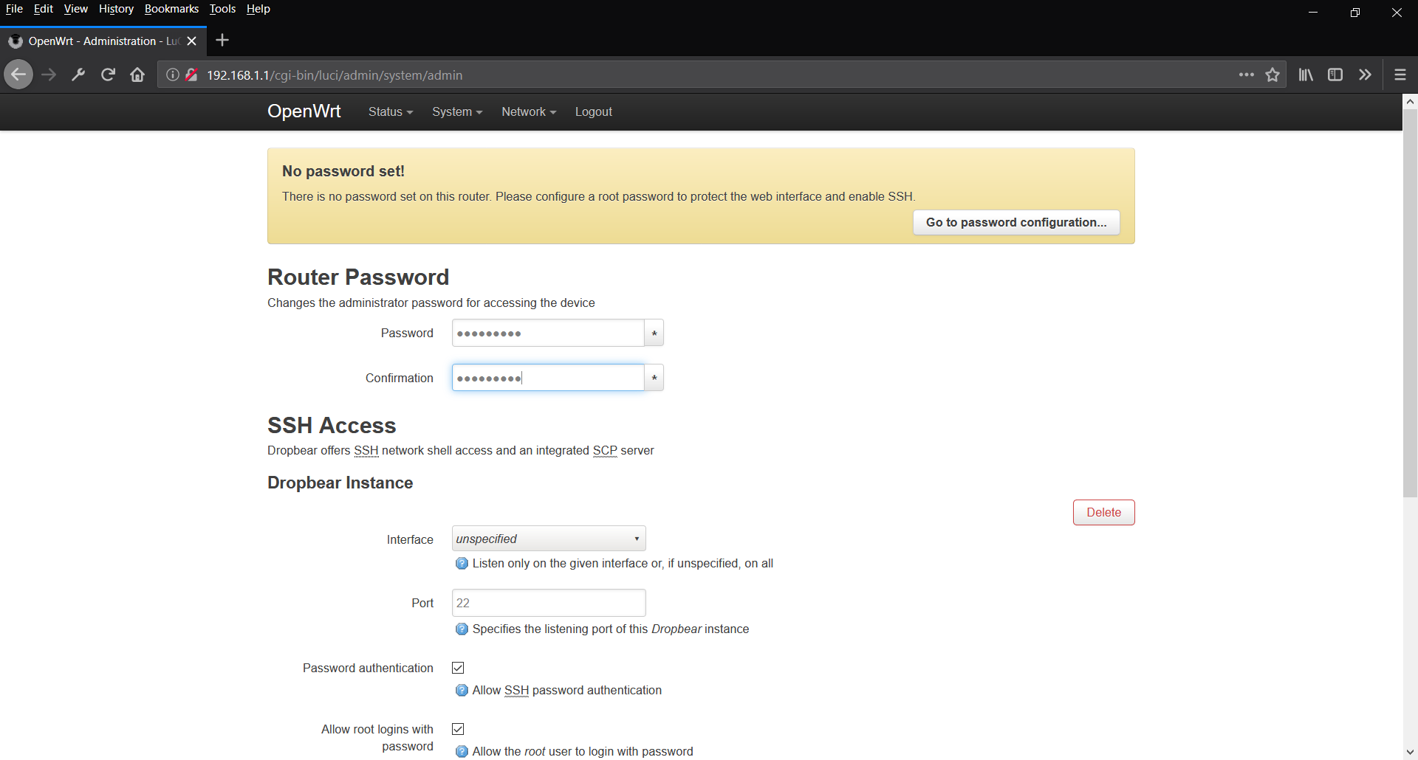Click the back navigation arrow
Screen dimensions: 1418x760
coord(18,75)
